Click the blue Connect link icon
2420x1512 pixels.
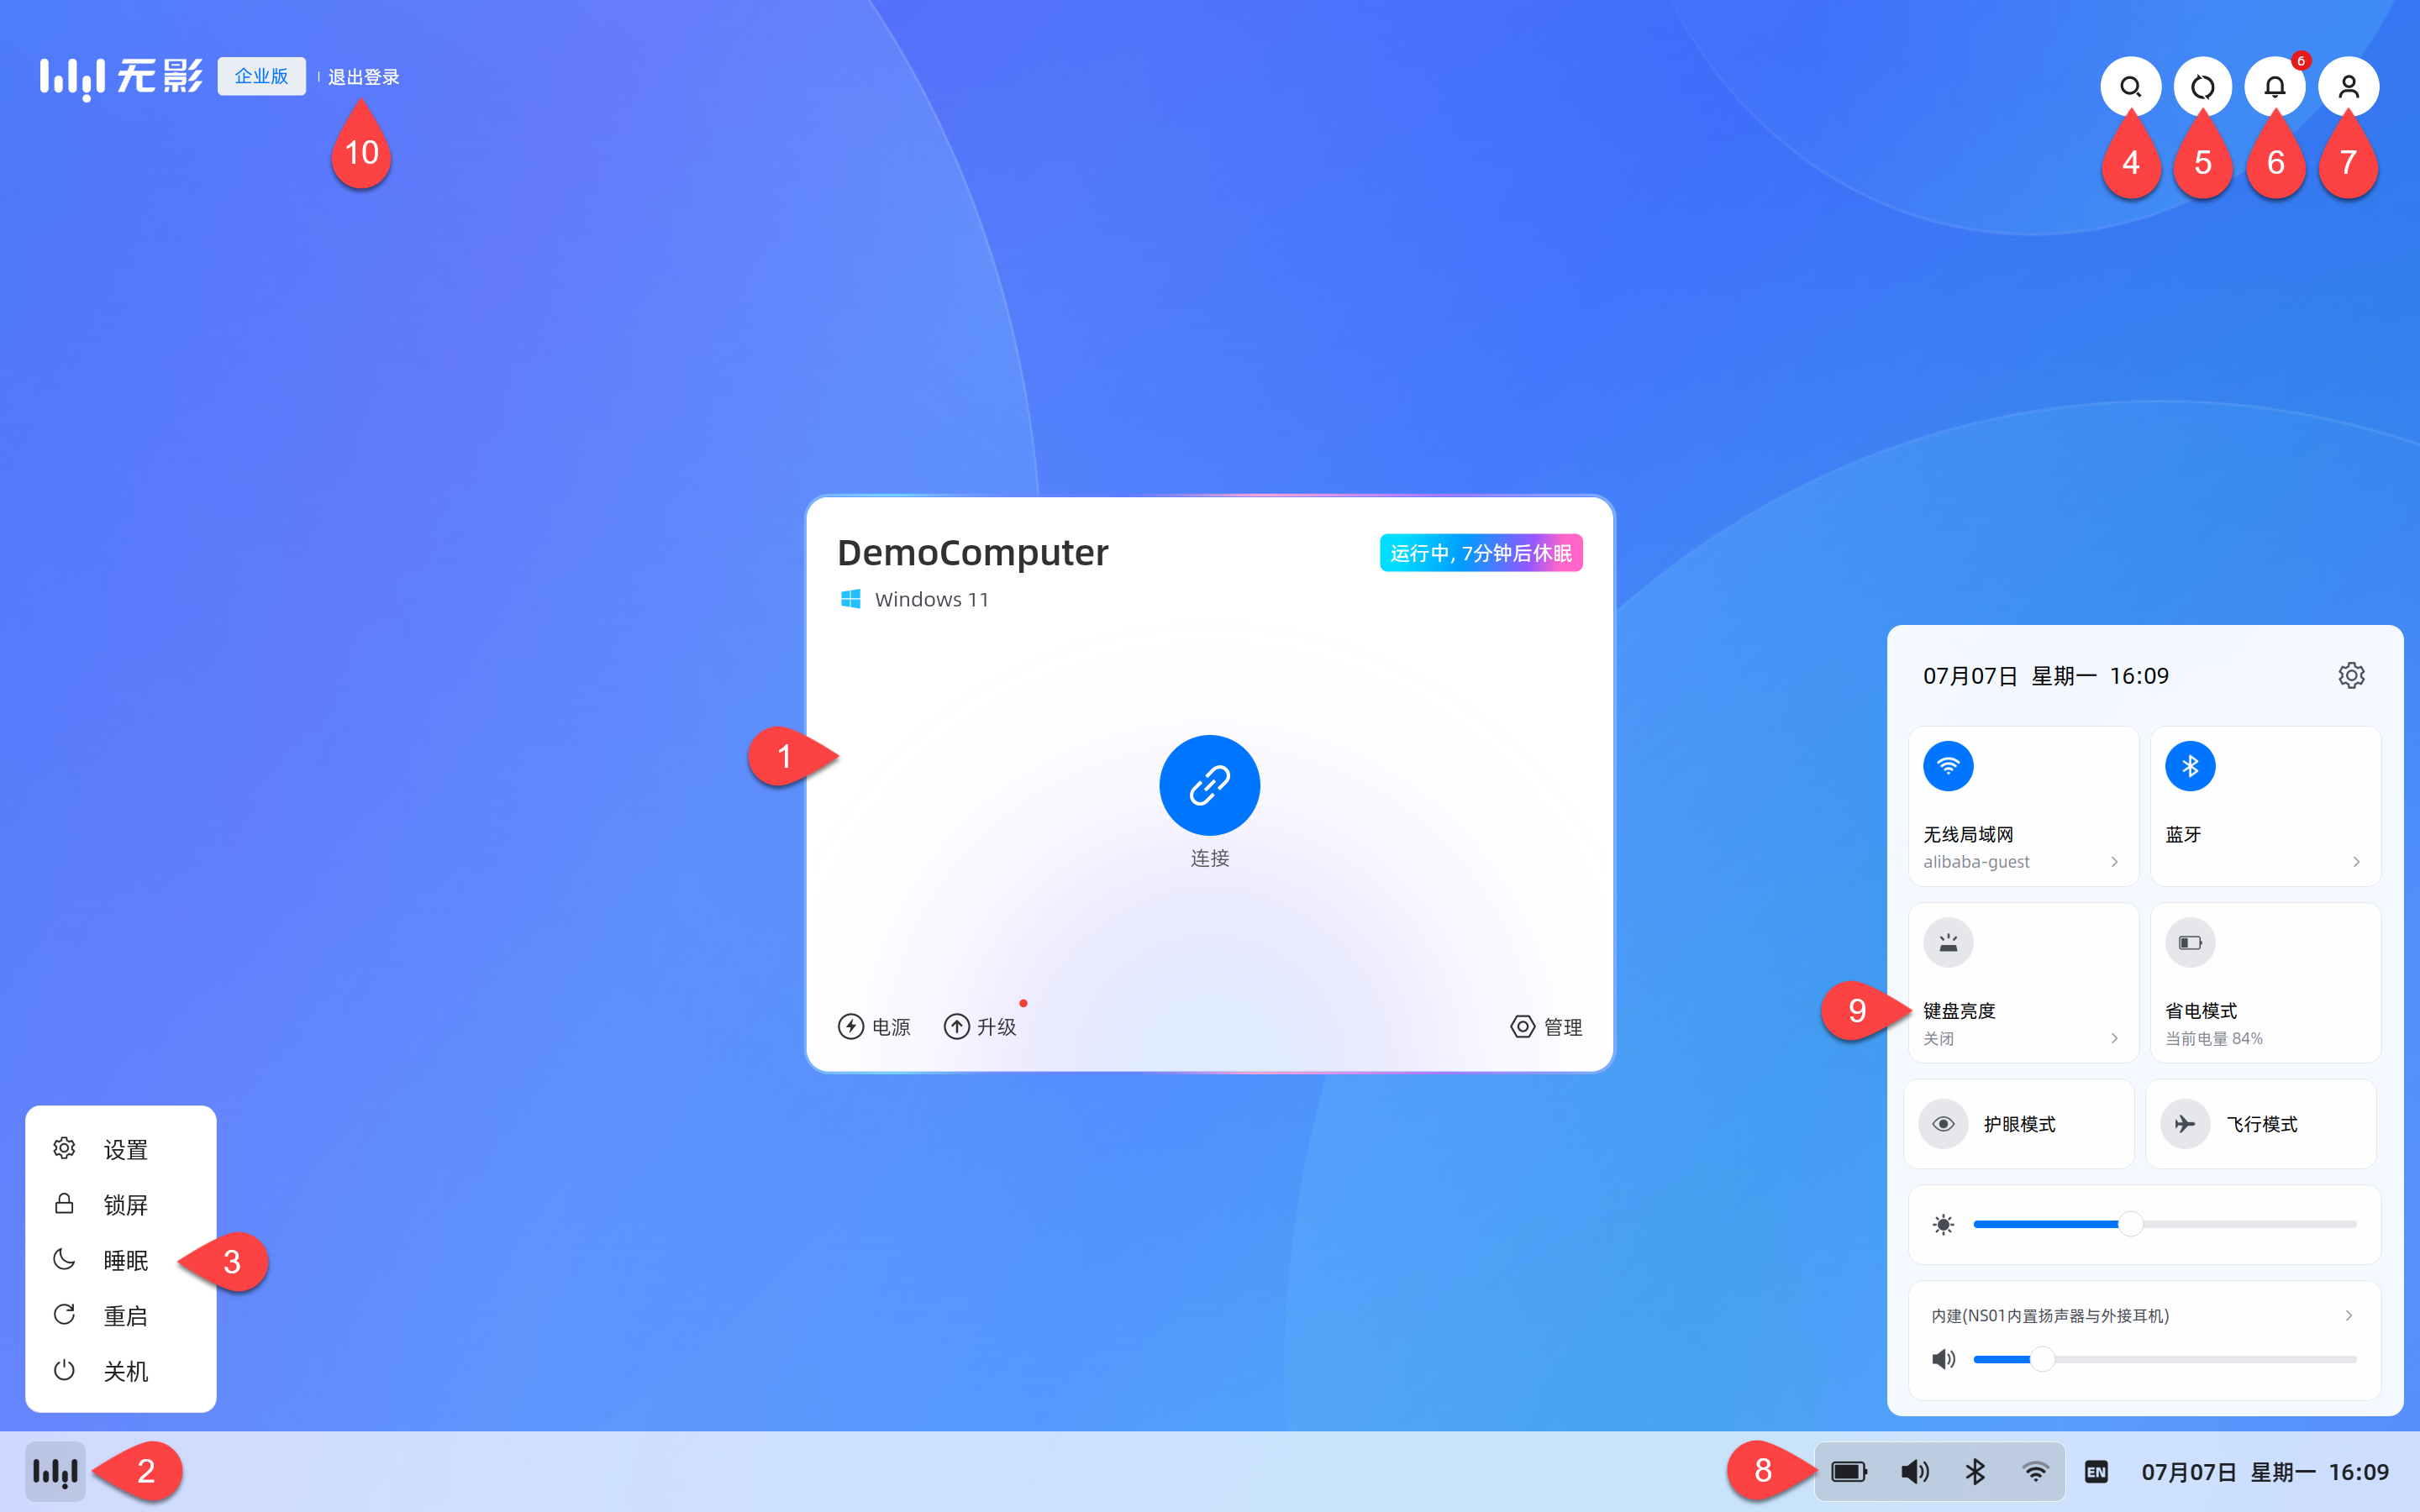click(x=1209, y=785)
